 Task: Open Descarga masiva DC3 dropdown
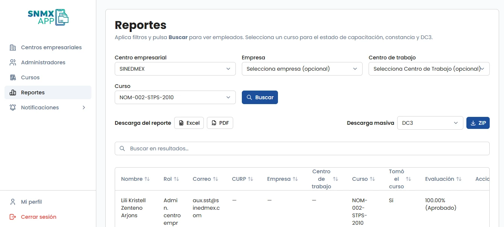[430, 123]
